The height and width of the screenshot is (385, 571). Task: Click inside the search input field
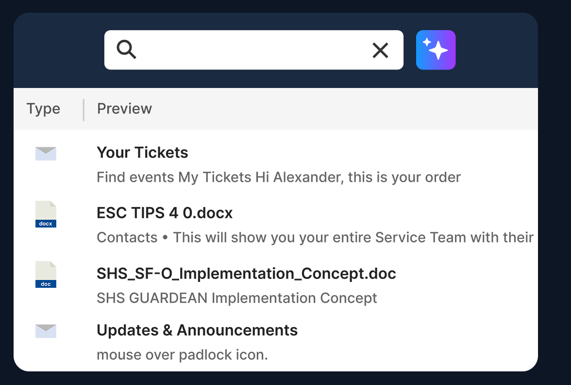point(254,50)
